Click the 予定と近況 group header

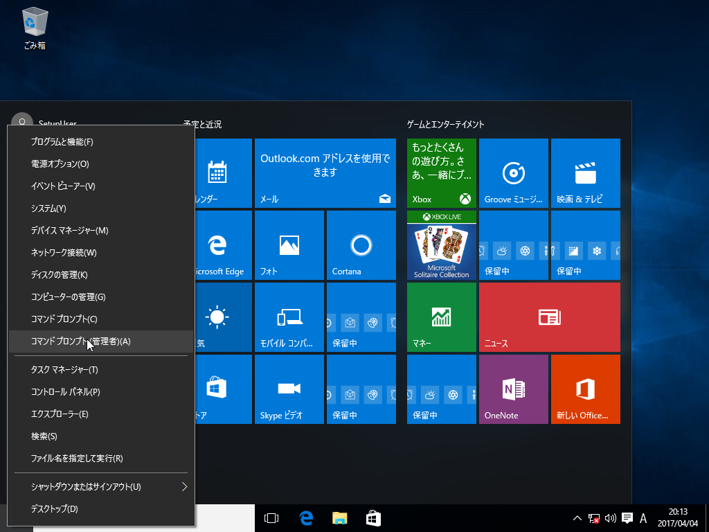(x=203, y=125)
